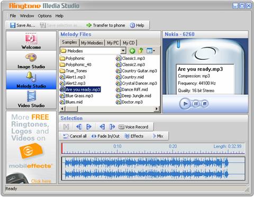This screenshot has width=254, height=197.
Task: Click the 0:20 mark on timeline ruler
Action: 173,147
